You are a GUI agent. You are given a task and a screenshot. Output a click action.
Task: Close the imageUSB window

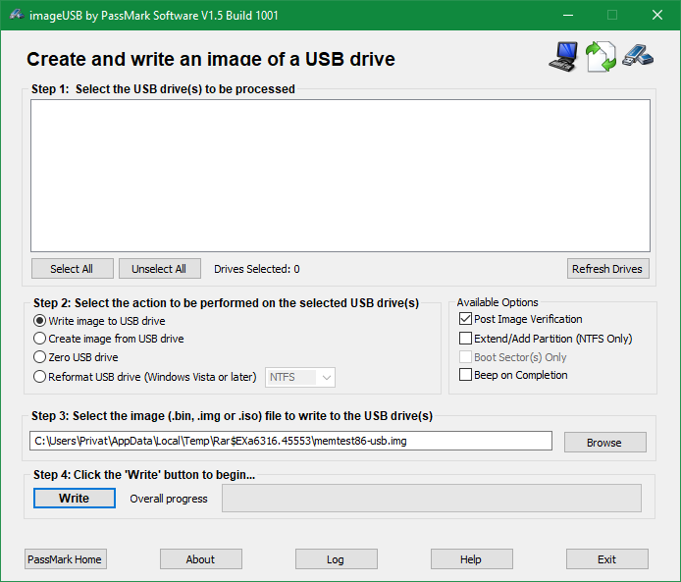(x=657, y=15)
